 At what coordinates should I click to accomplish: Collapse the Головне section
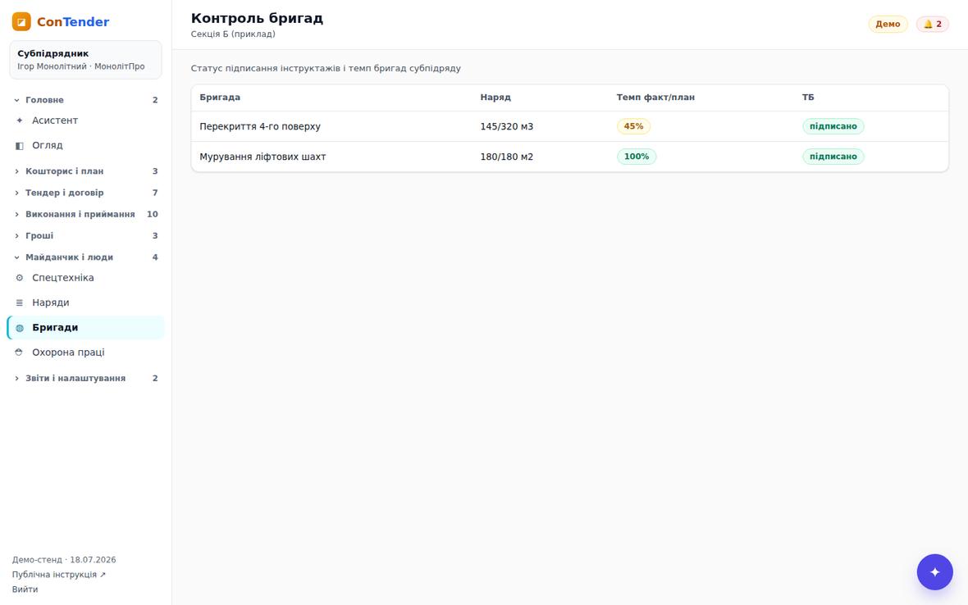pyautogui.click(x=85, y=100)
